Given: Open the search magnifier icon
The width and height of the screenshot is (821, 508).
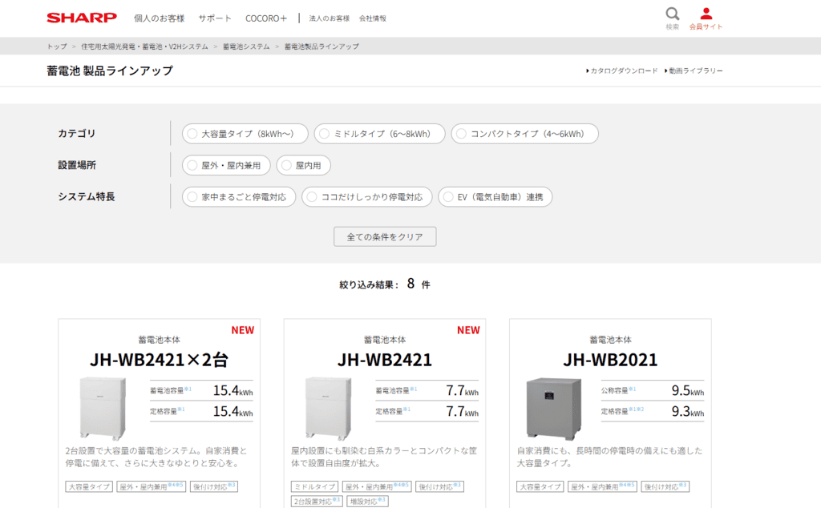Looking at the screenshot, I should [672, 14].
